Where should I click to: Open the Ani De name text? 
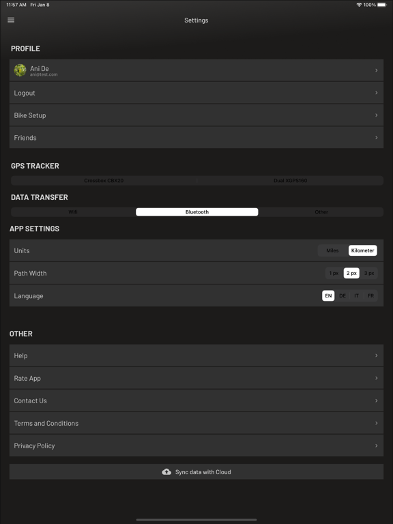[40, 68]
